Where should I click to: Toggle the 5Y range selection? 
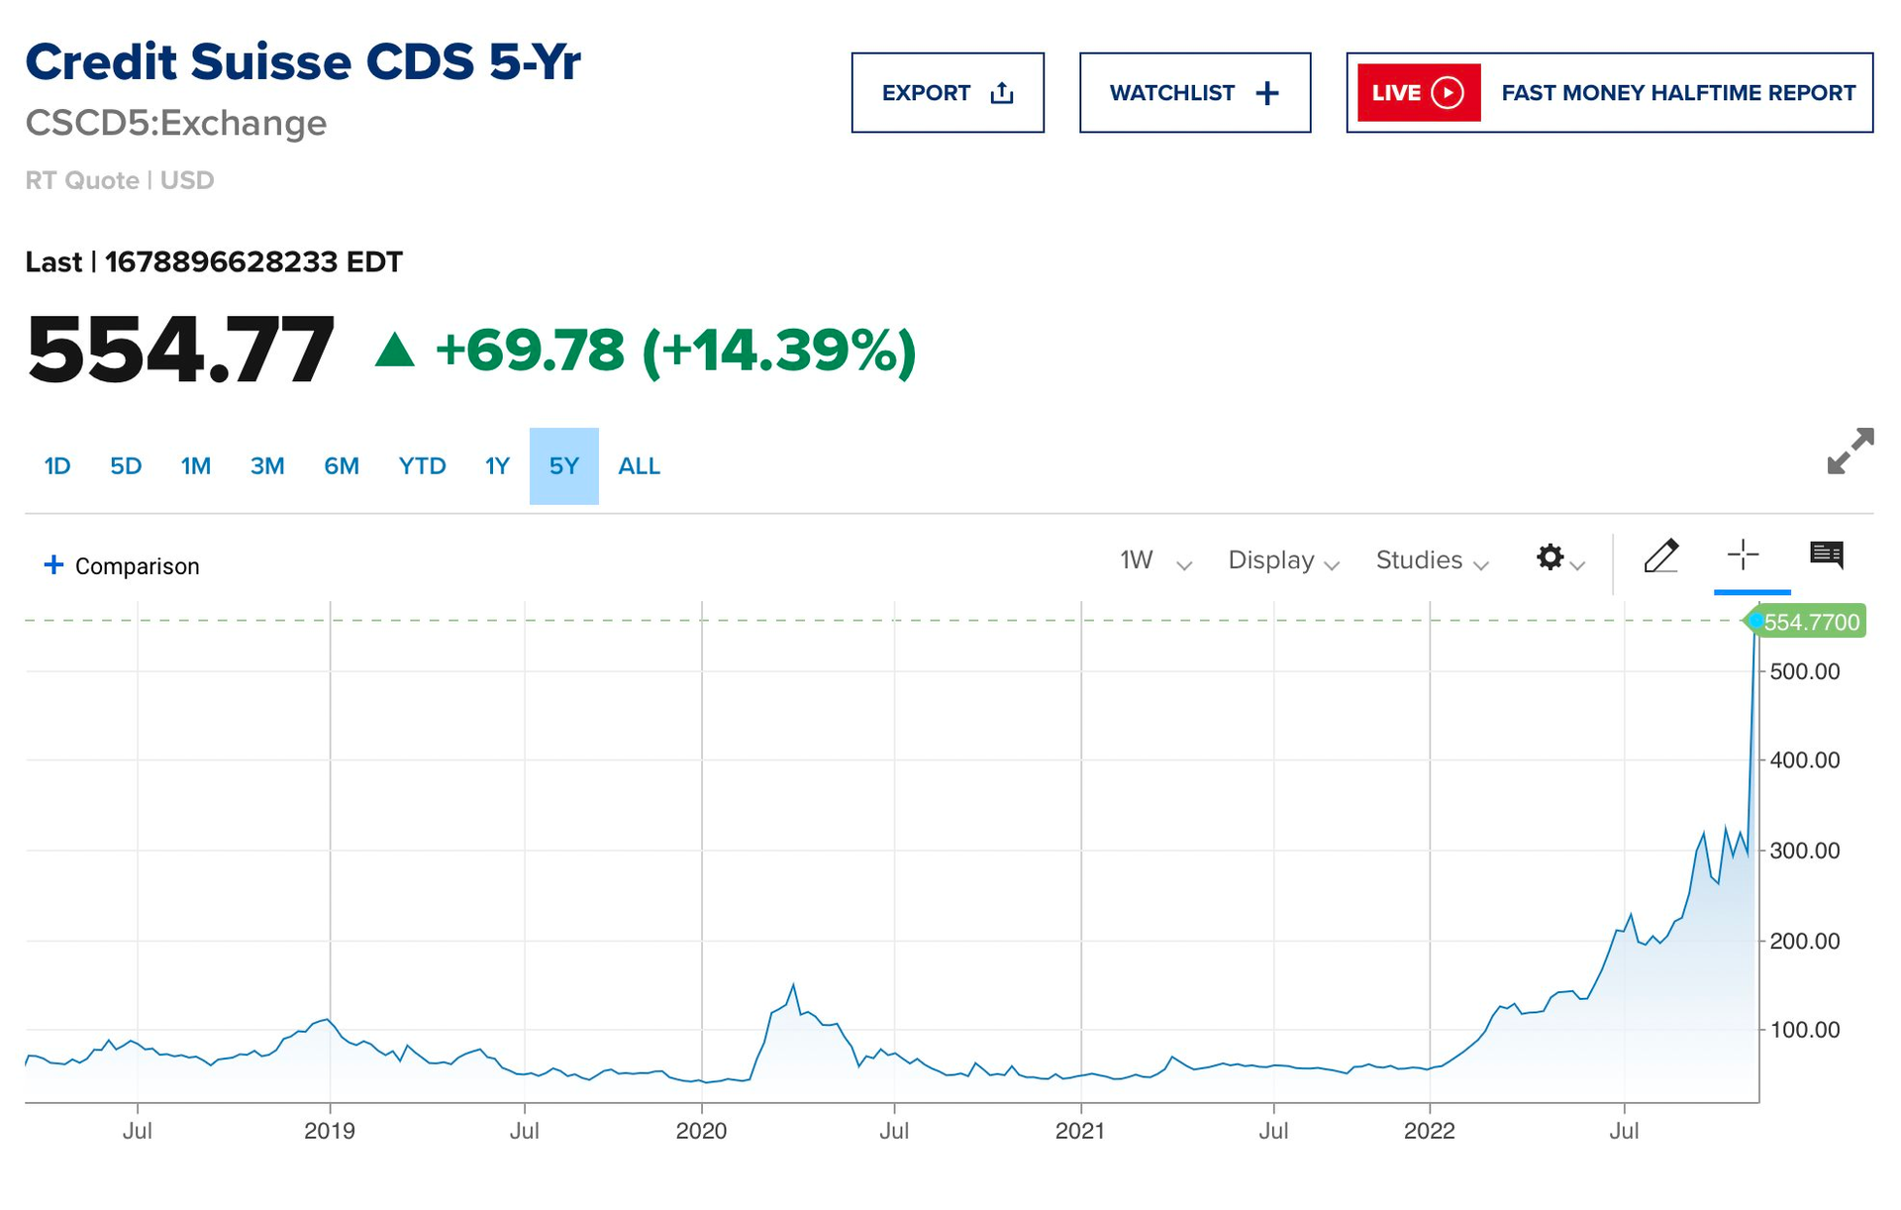(x=563, y=466)
